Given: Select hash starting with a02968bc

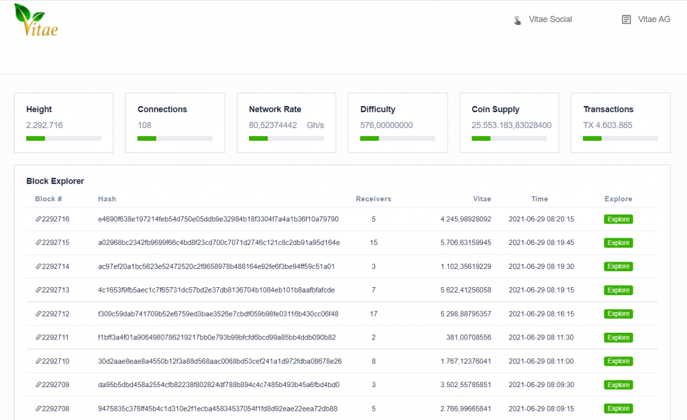Looking at the screenshot, I should pyautogui.click(x=219, y=243).
